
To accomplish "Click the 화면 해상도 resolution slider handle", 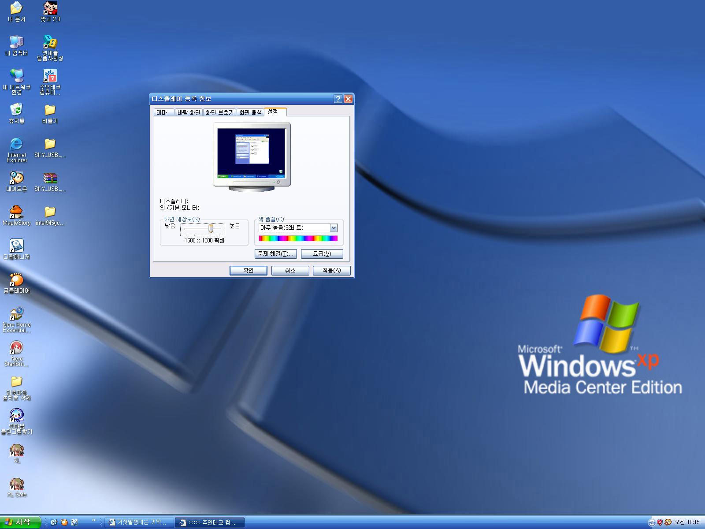I will [x=211, y=229].
